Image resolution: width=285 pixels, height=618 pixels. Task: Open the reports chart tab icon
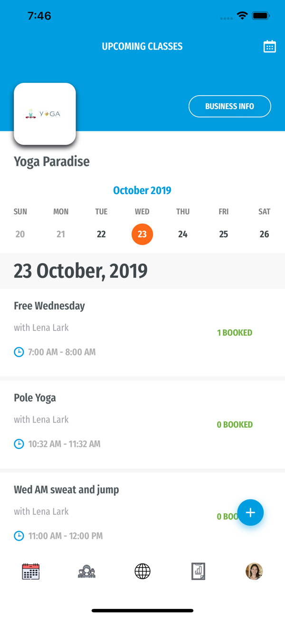point(198,571)
